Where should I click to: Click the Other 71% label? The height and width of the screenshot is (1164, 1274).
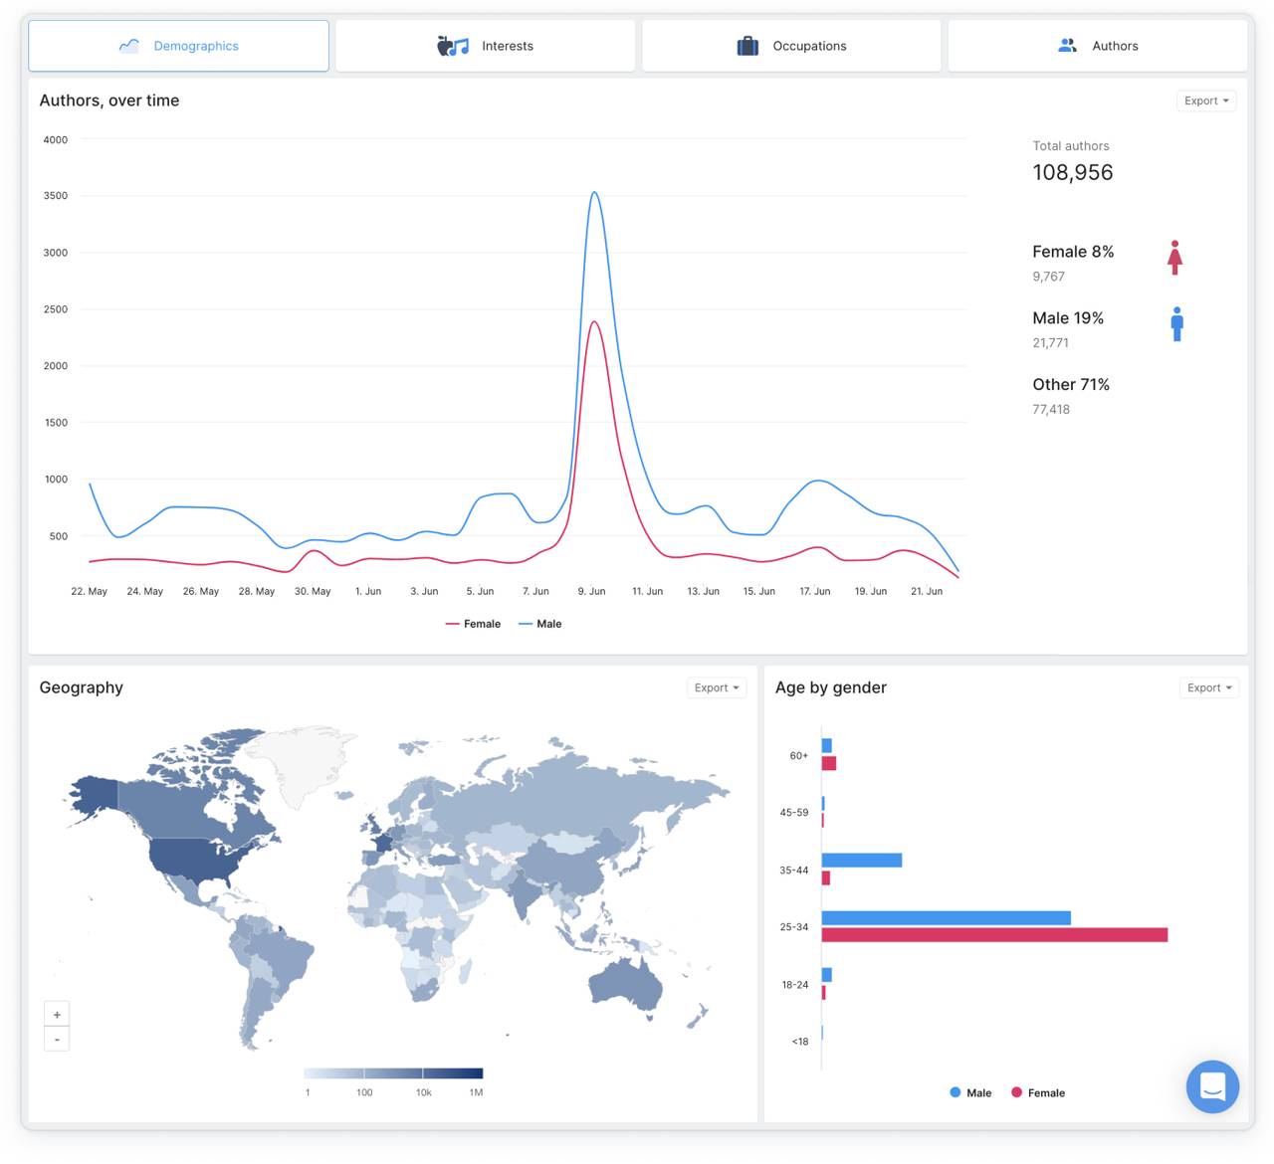(1071, 384)
